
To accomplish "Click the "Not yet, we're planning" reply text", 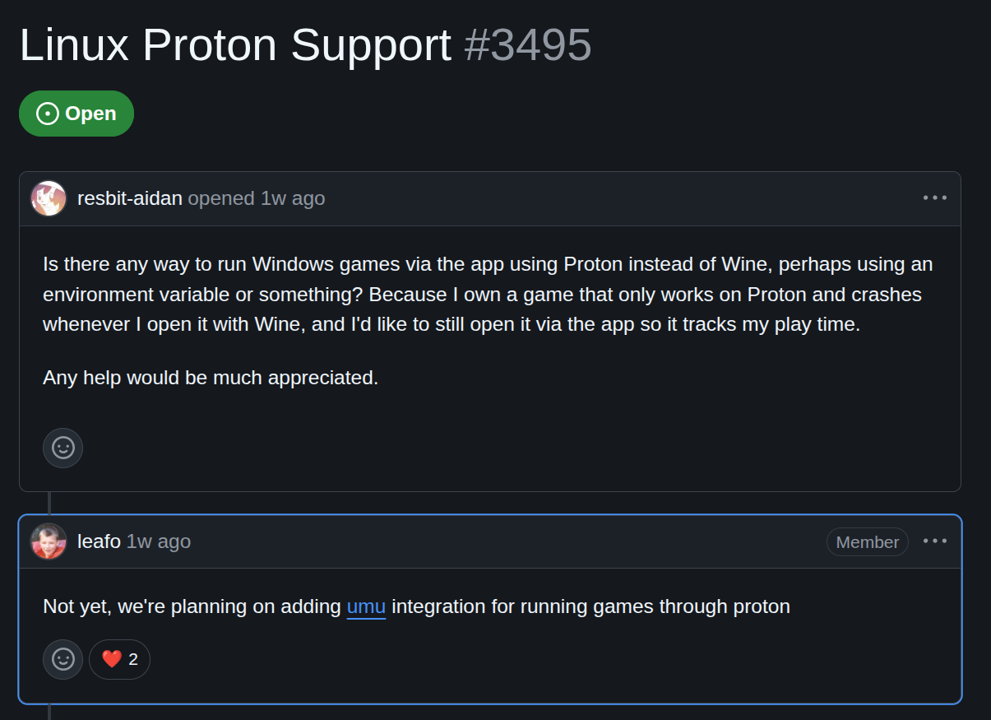I will pyautogui.click(x=416, y=607).
